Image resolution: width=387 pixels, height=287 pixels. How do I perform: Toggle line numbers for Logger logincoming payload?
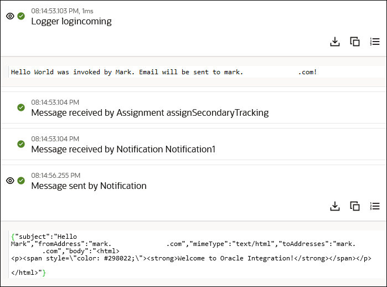point(375,42)
